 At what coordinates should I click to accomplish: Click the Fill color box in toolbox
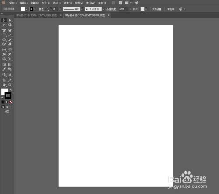4,91
